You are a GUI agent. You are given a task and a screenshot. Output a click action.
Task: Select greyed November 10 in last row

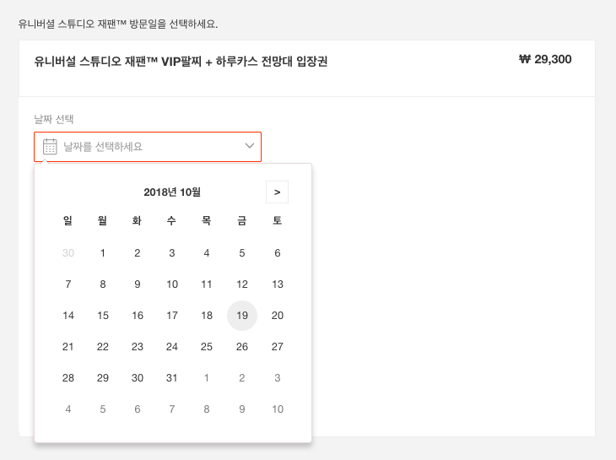[x=278, y=409]
